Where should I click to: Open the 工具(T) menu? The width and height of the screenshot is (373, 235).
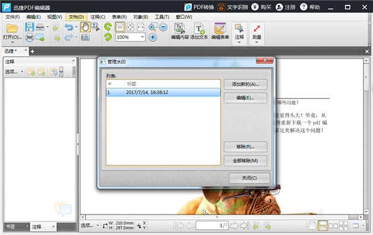click(162, 17)
